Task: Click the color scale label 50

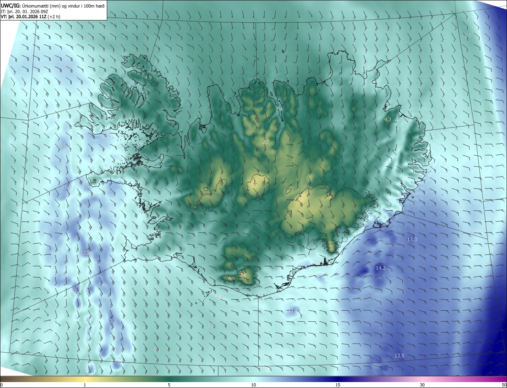Action: coord(504,385)
